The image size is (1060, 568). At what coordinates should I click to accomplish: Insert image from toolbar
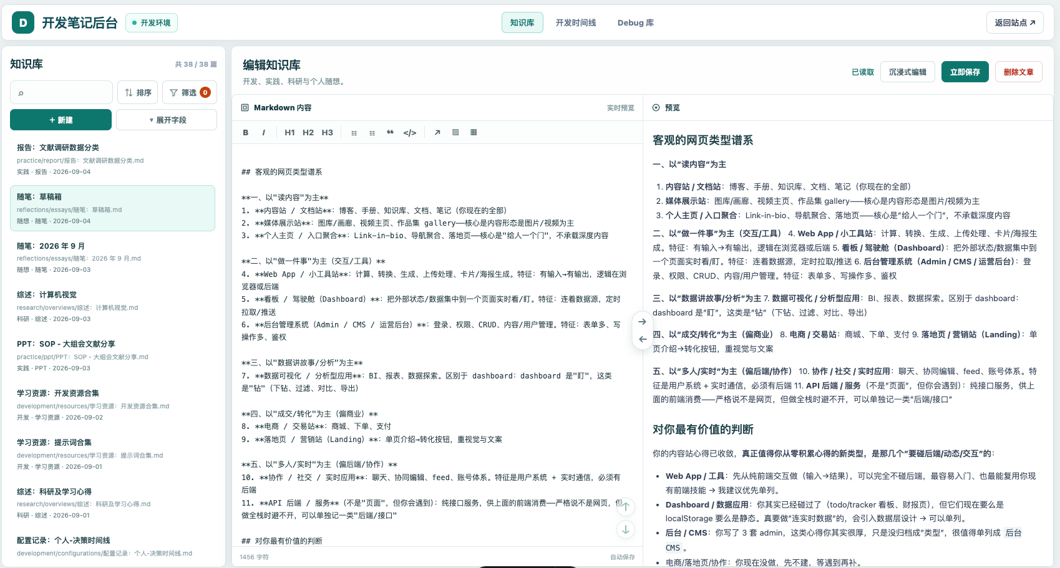tap(455, 133)
